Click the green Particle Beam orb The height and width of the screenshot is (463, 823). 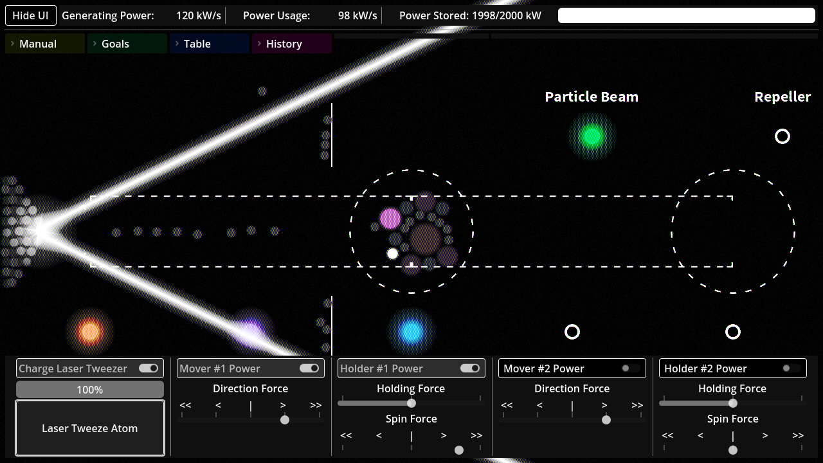pyautogui.click(x=592, y=136)
